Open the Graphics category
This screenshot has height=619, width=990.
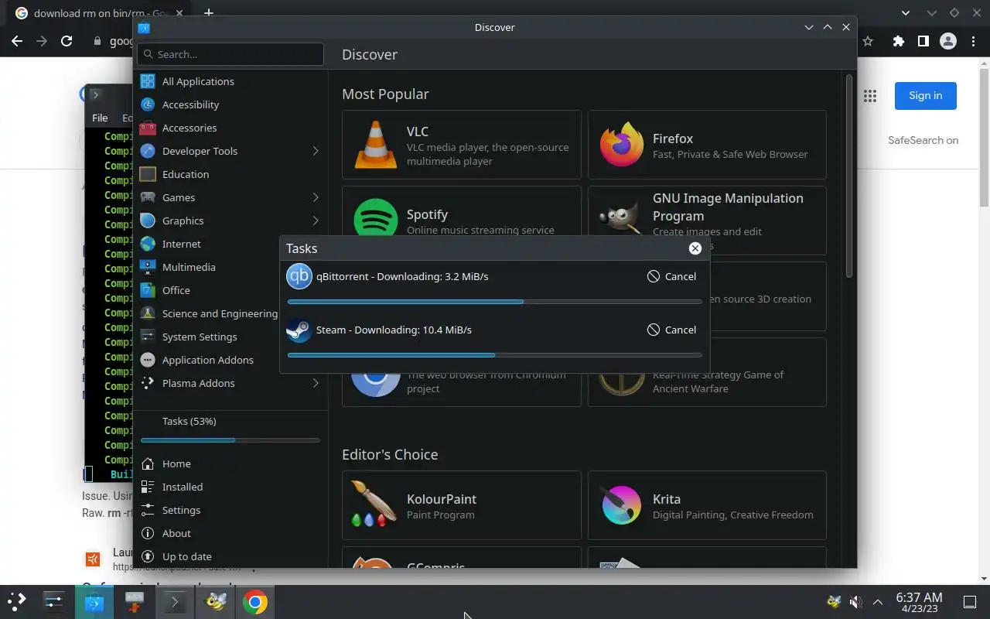(x=230, y=221)
